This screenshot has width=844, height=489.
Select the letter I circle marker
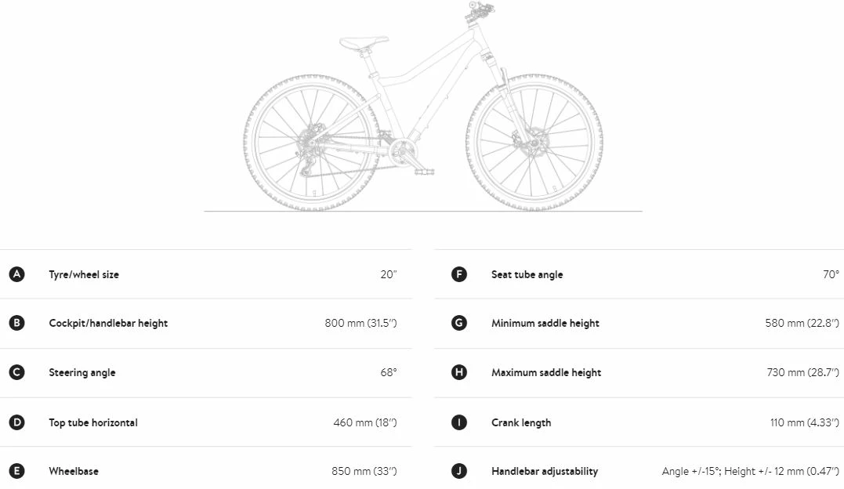[x=459, y=422]
